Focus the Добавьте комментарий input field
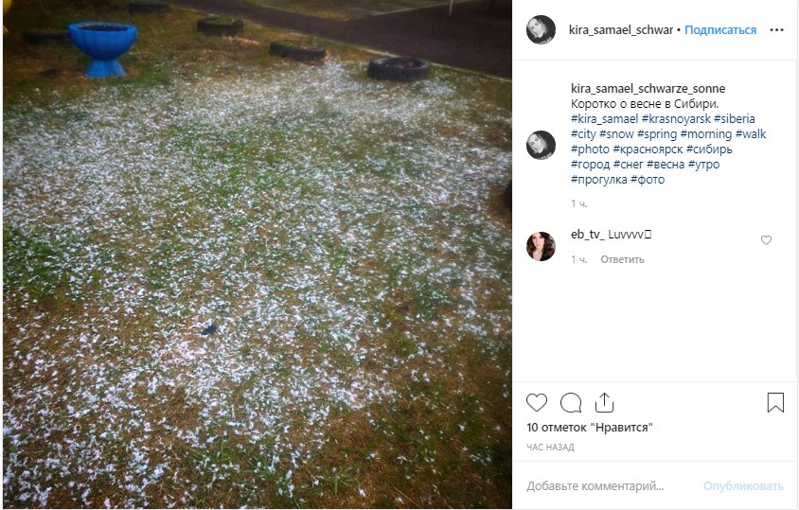Screen dimensions: 799x510 coord(611,486)
